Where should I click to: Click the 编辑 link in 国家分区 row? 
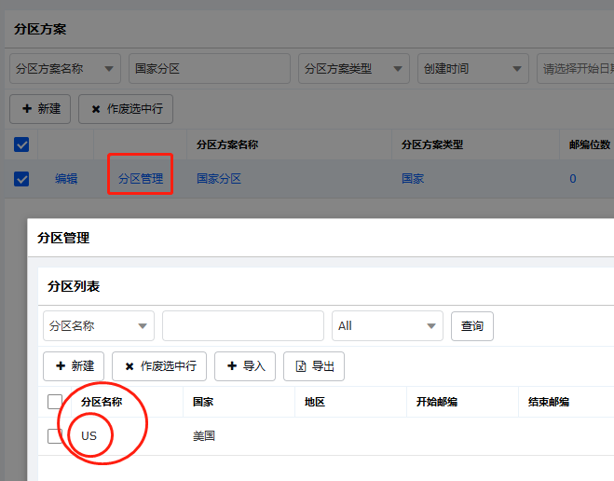pyautogui.click(x=66, y=179)
